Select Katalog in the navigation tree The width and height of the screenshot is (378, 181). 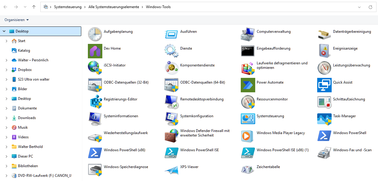coord(24,51)
